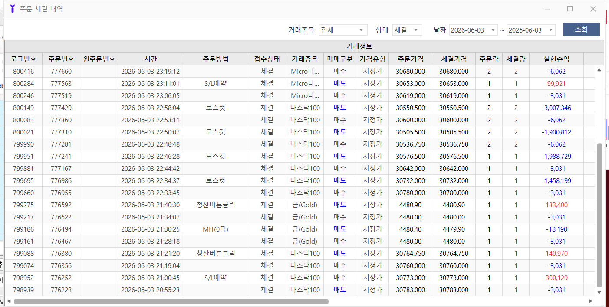609x307 pixels.
Task: Click the 주문가격 column header
Action: 410,59
